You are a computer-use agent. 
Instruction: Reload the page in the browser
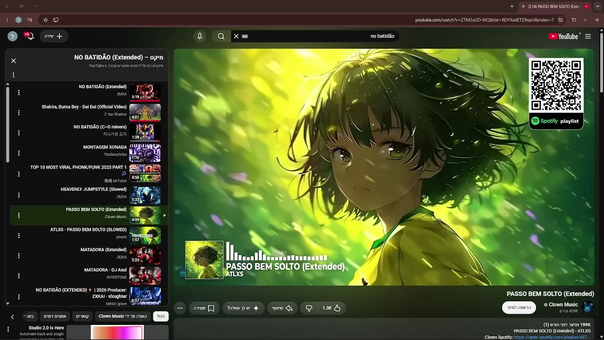coord(574,20)
